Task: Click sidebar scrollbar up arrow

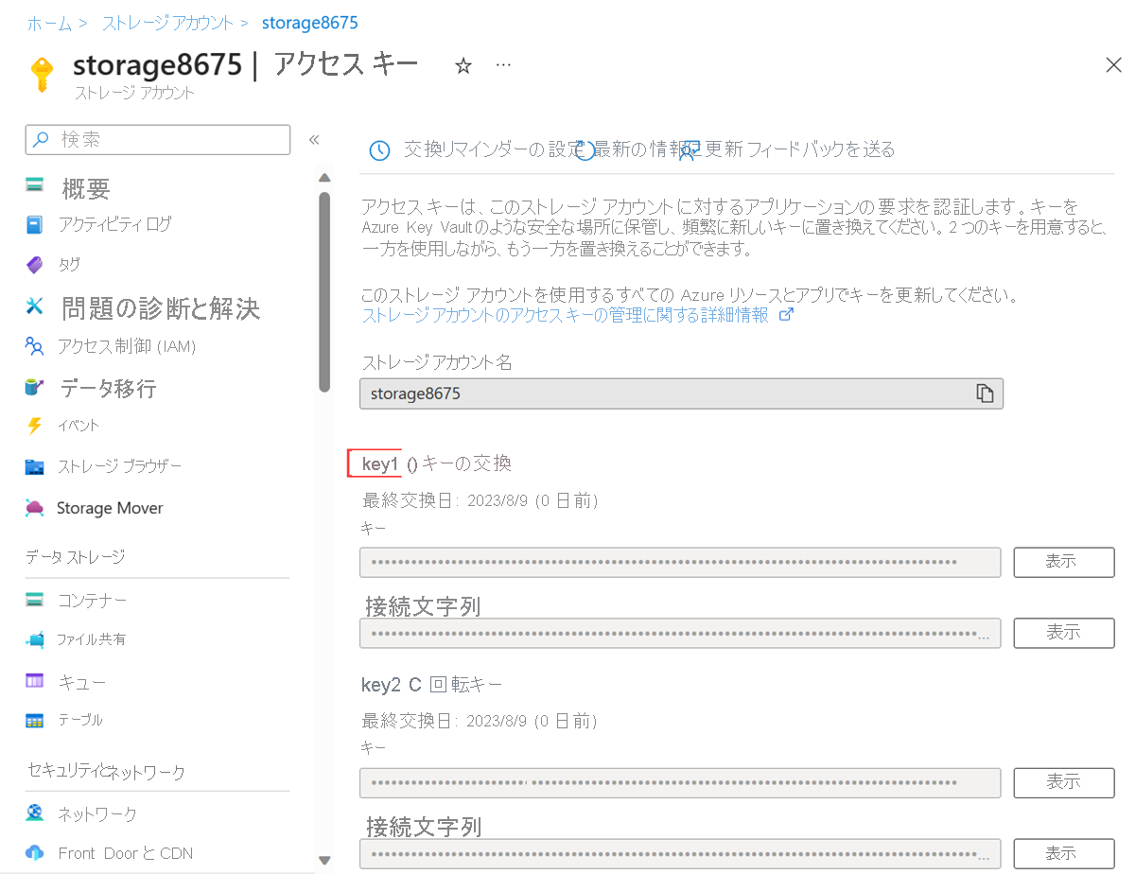Action: click(324, 178)
